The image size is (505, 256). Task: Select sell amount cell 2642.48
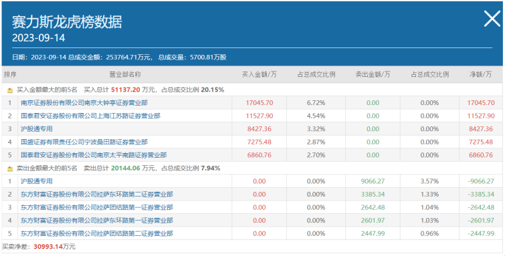373,207
